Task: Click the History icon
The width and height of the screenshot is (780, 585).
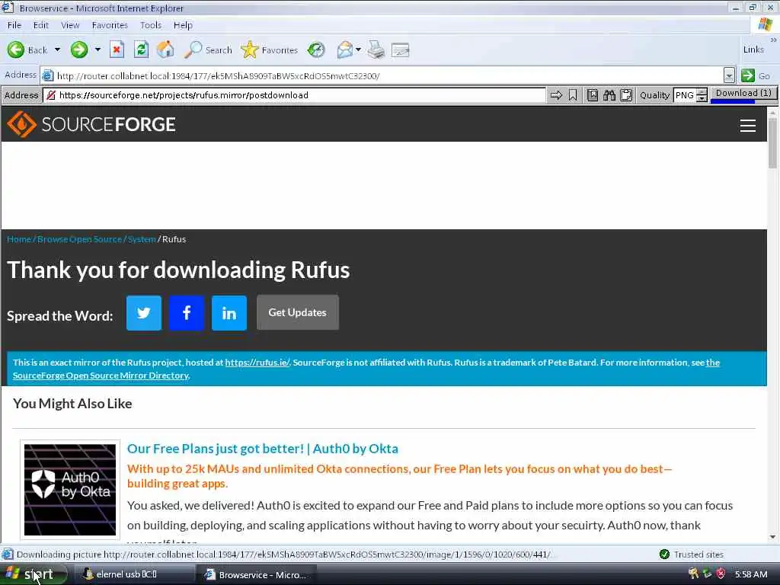Action: pos(316,50)
